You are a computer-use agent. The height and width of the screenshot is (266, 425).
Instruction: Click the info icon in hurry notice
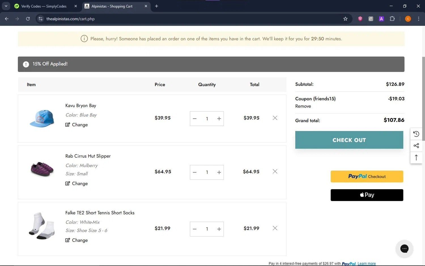click(84, 39)
